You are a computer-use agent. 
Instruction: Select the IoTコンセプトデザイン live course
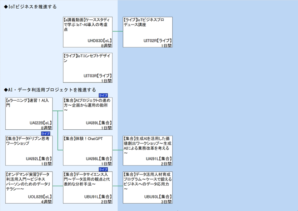tap(87, 58)
